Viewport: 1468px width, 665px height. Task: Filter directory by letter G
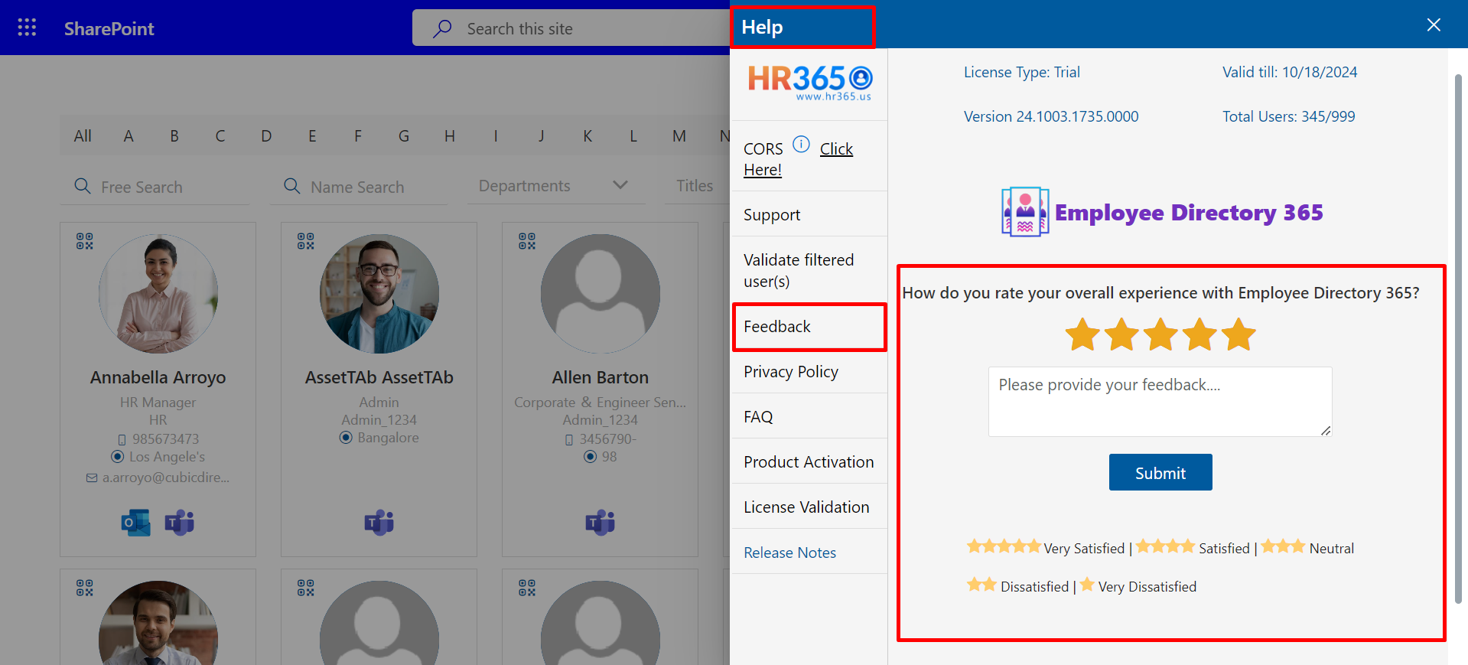[404, 136]
